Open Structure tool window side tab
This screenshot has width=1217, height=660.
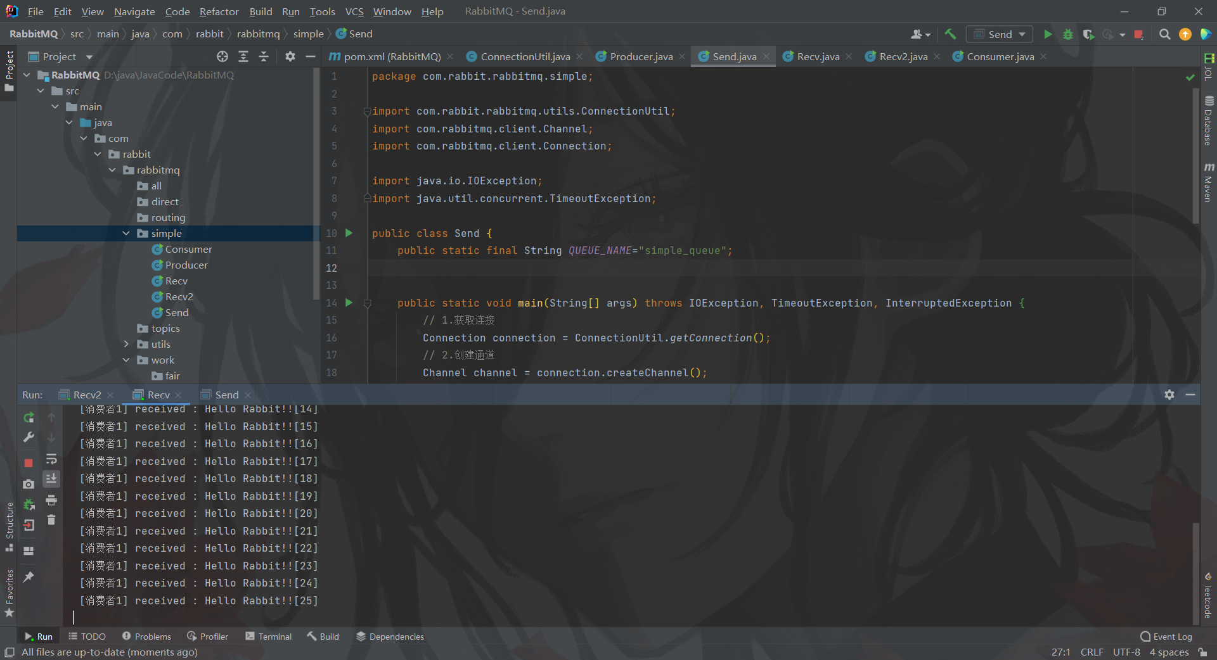(x=9, y=527)
